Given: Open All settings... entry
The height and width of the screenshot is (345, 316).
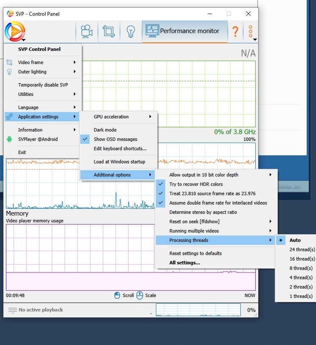Looking at the screenshot, I should pyautogui.click(x=184, y=263).
